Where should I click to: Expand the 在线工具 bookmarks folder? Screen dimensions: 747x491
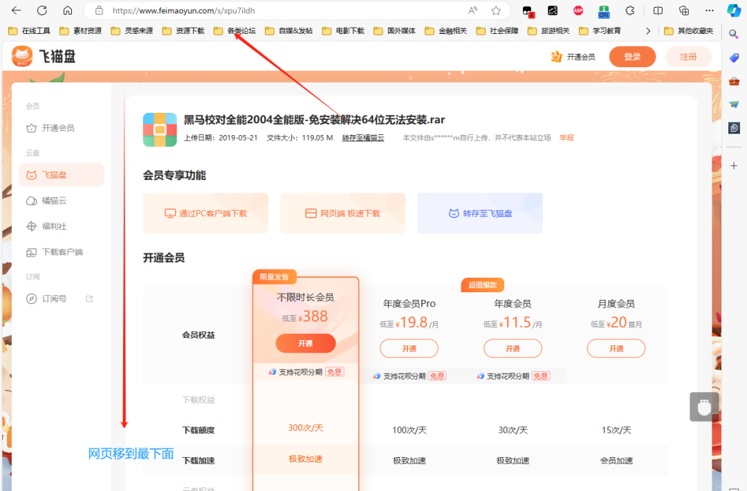coord(30,31)
